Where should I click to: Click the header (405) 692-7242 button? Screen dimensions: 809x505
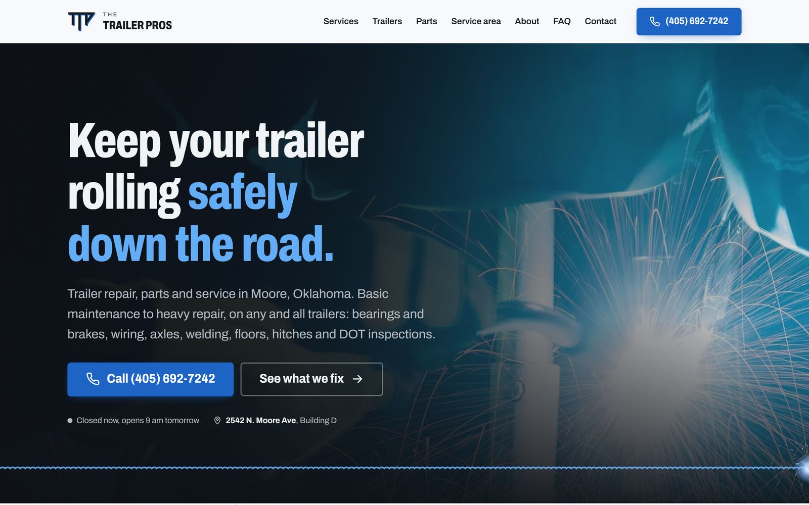[689, 21]
